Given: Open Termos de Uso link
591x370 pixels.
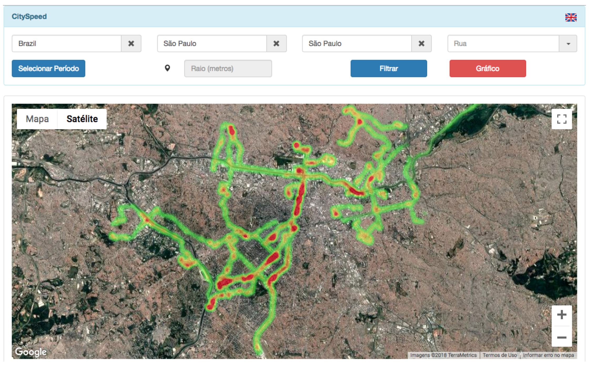Looking at the screenshot, I should click(499, 355).
